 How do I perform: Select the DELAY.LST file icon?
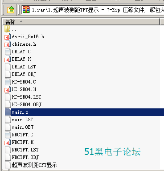[x=8, y=67]
